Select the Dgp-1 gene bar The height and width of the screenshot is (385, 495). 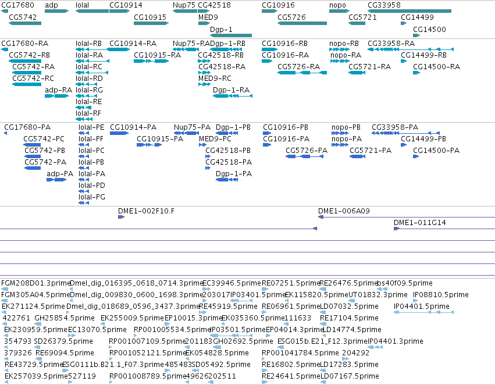(231, 35)
